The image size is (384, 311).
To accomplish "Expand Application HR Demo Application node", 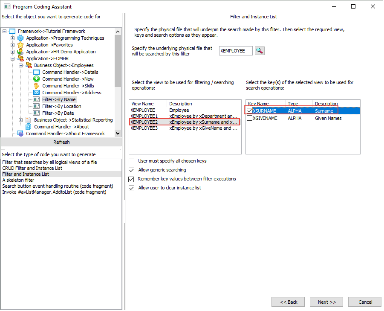I will [x=12, y=52].
